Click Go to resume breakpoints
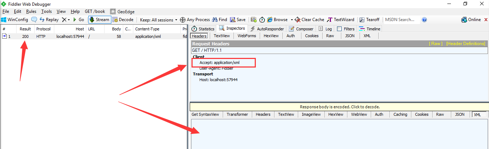 click(79, 20)
